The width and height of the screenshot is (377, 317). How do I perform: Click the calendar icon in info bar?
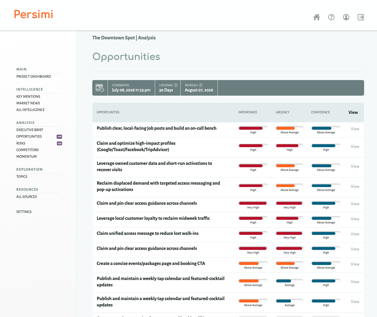pos(100,88)
